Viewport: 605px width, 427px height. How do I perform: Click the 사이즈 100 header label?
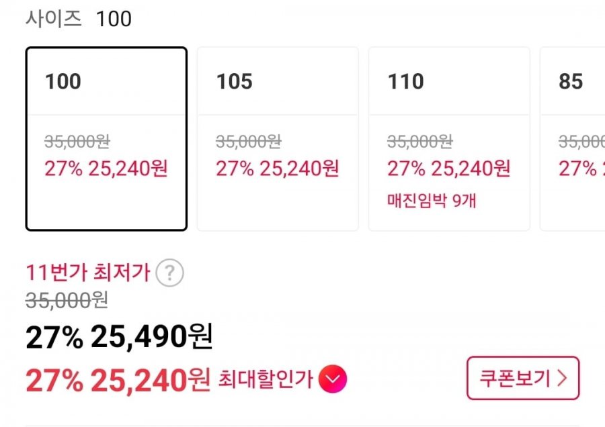click(x=79, y=19)
